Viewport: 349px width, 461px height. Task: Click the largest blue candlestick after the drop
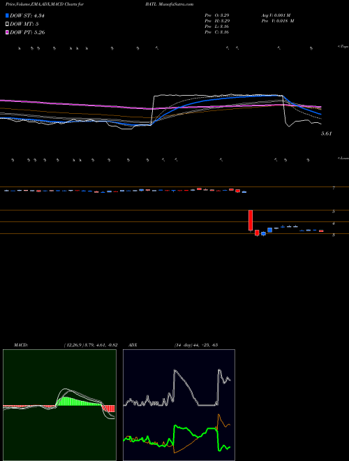tap(269, 230)
